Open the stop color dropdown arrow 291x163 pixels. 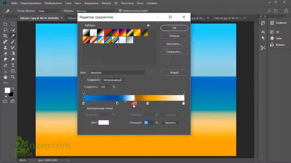pos(111,123)
